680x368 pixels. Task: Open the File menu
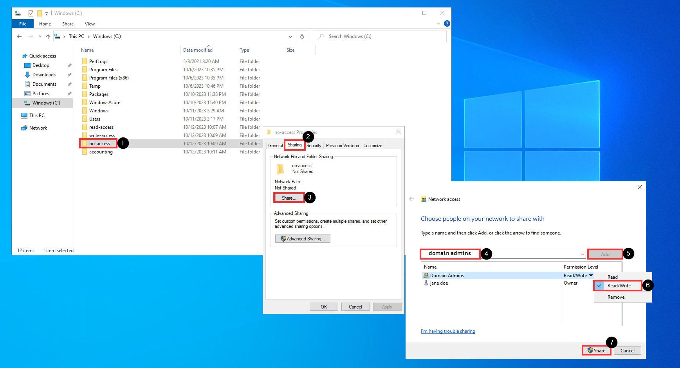pos(23,24)
